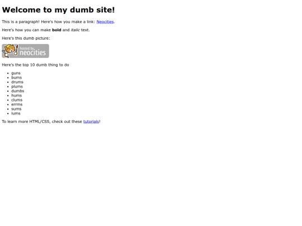Select the list item 'sums'
Screen dimensions: 302x226
(16, 109)
